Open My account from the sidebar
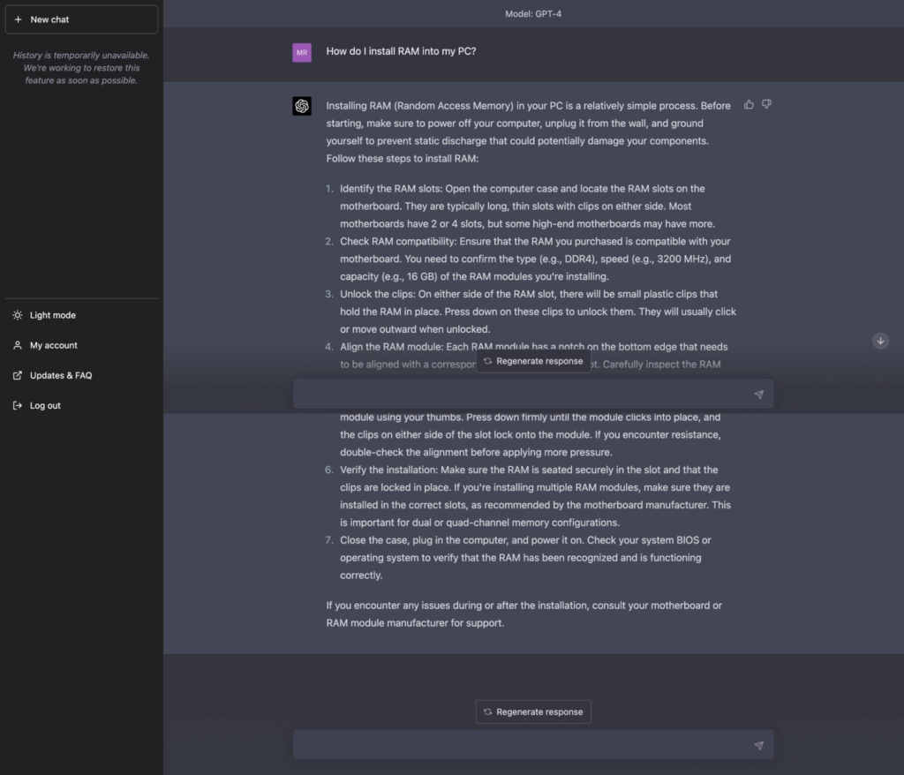This screenshot has height=775, width=904. click(53, 345)
